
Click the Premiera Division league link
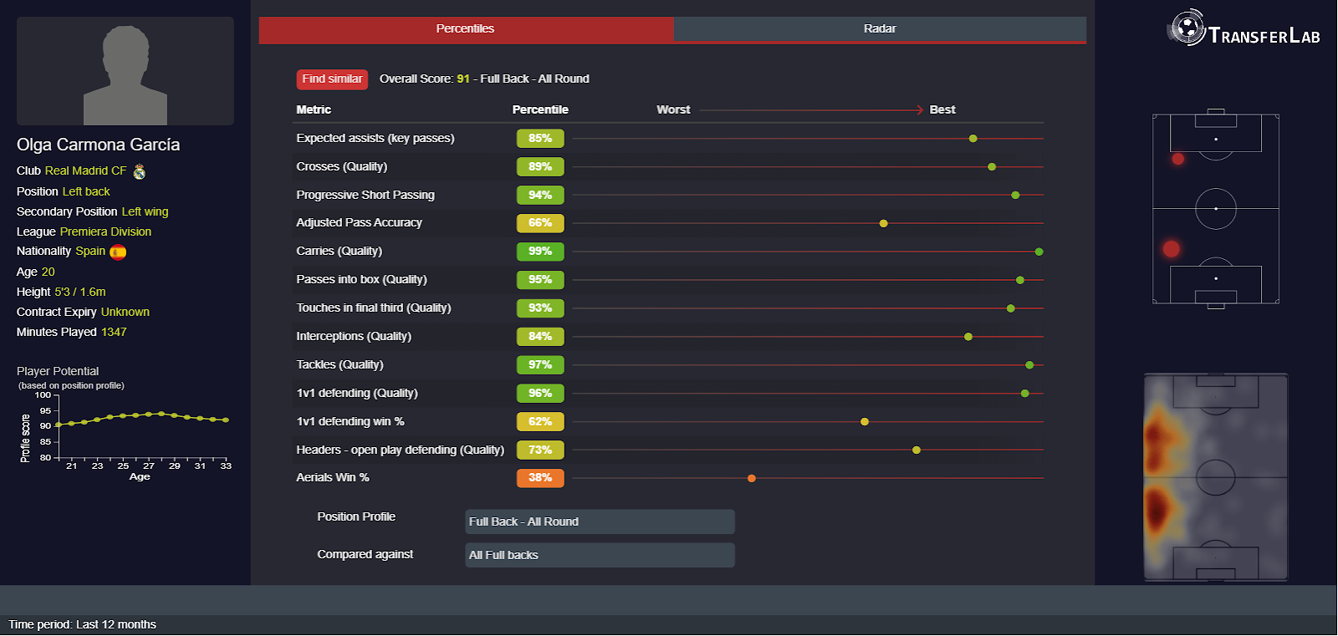[105, 232]
